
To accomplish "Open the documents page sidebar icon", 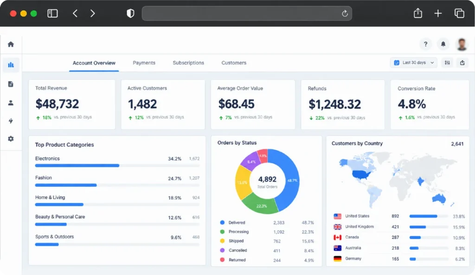I will coord(11,84).
